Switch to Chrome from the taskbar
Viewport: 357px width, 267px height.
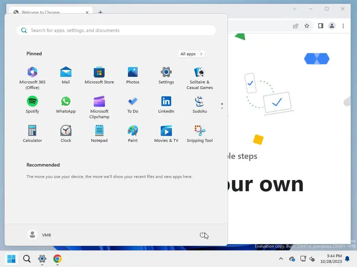[58, 259]
